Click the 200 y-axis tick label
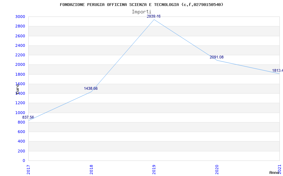The height and width of the screenshot is (176, 283). coord(21,151)
